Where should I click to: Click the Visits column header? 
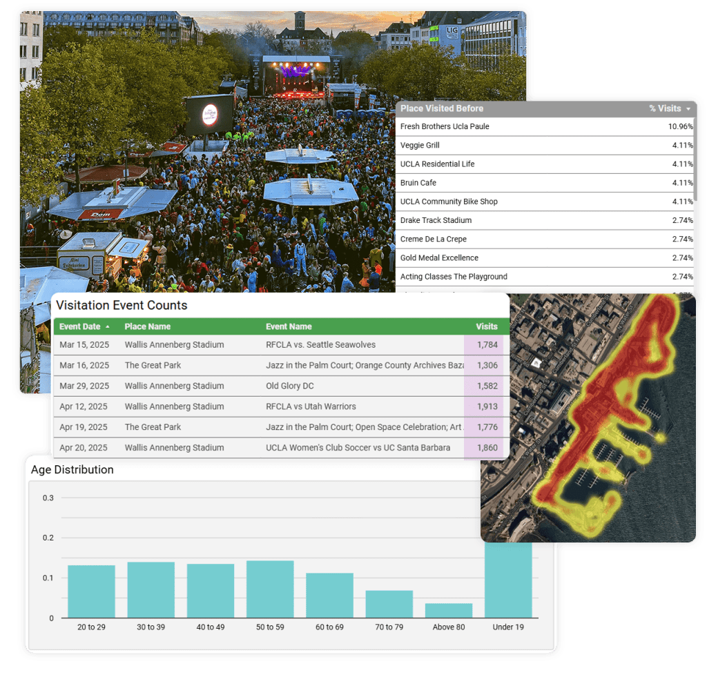point(486,326)
